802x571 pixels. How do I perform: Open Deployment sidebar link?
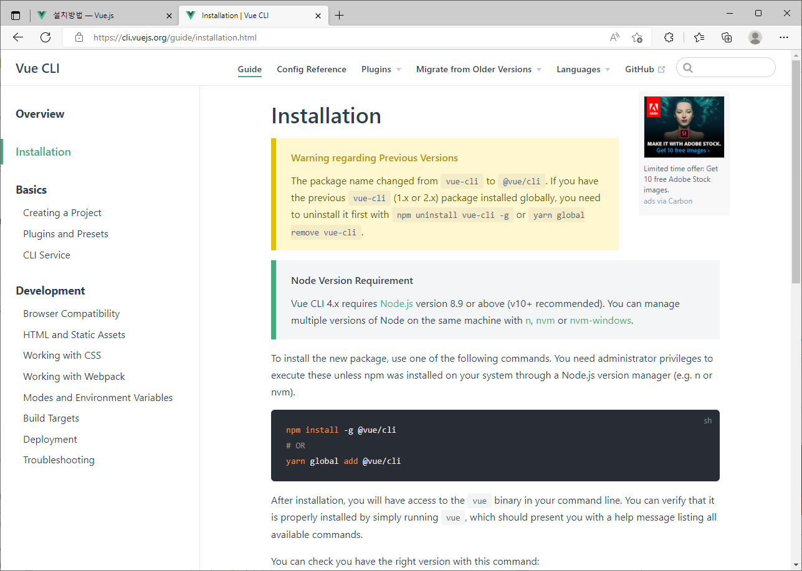pyautogui.click(x=50, y=439)
